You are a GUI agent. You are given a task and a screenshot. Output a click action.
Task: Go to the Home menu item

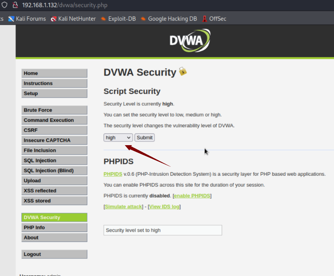pyautogui.click(x=54, y=73)
